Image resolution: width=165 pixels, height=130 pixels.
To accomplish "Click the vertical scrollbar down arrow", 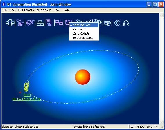I will (x=162, y=122).
